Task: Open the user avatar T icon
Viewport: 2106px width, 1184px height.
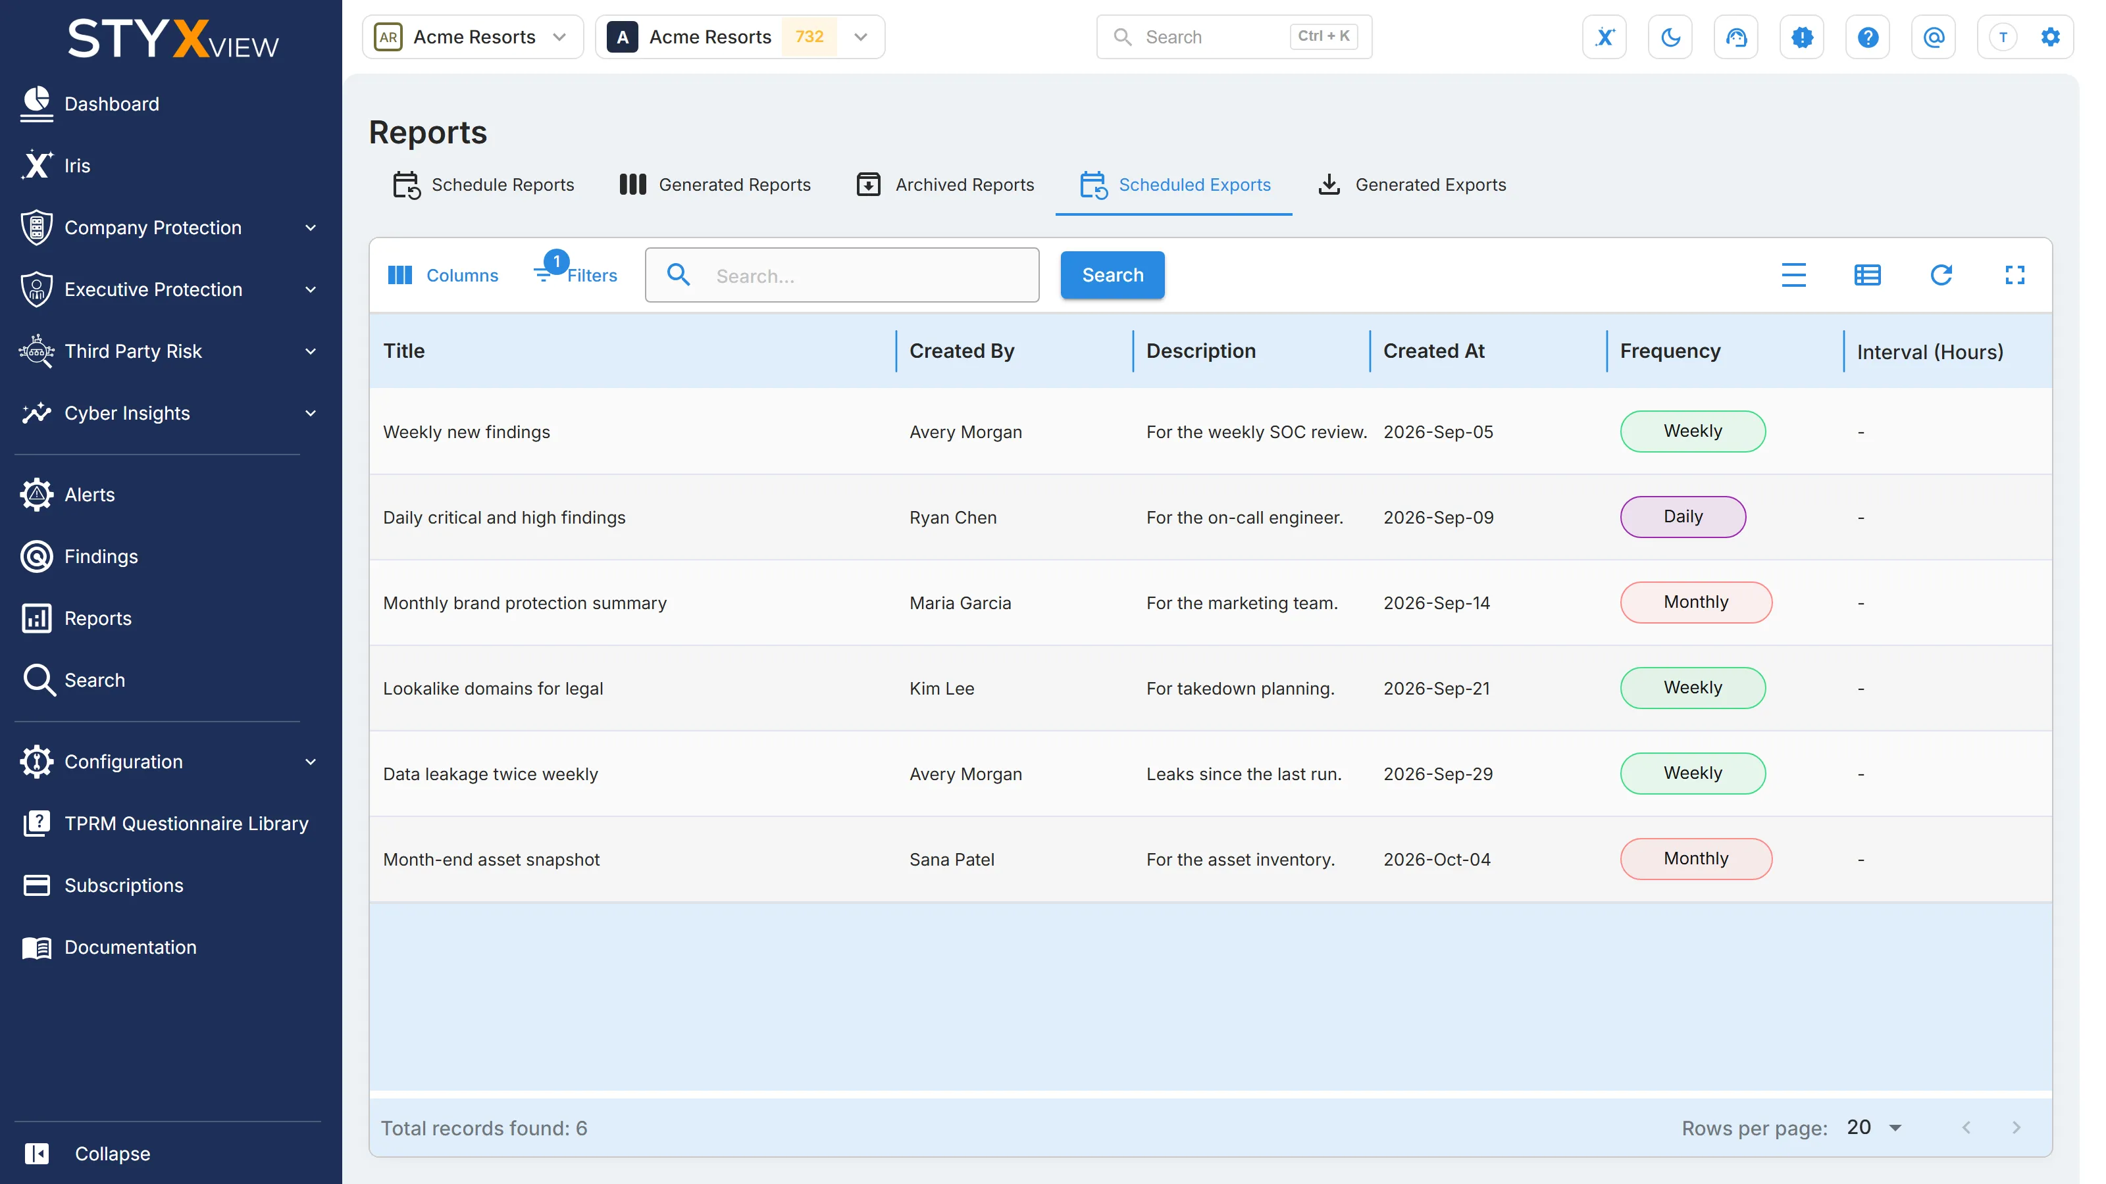Action: (2002, 37)
